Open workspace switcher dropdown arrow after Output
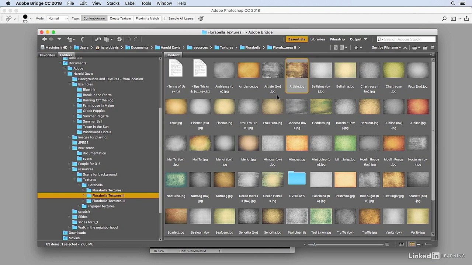Screen dimensions: 472x265 (365, 39)
